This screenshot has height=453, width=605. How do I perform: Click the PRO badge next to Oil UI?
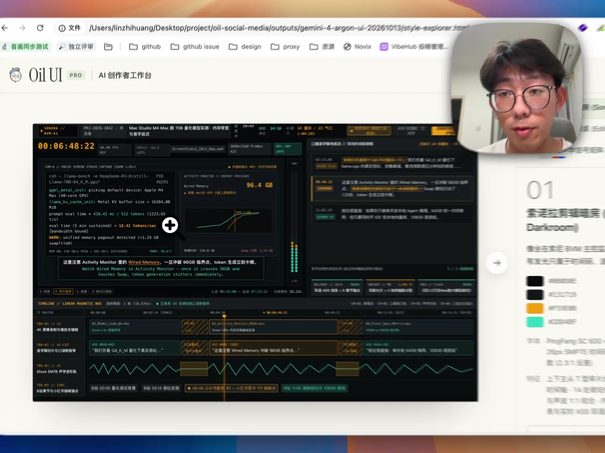76,75
